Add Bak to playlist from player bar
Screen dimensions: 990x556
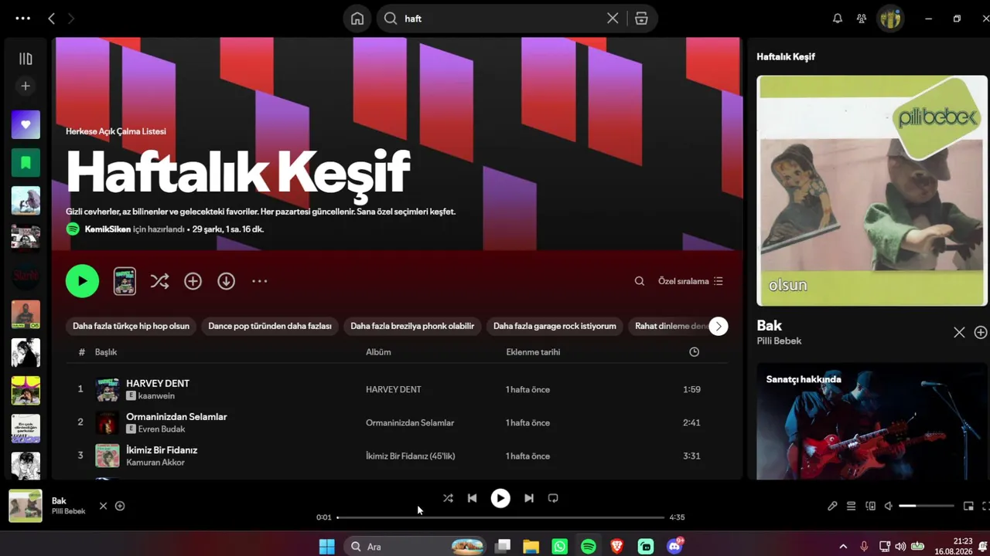click(x=120, y=506)
